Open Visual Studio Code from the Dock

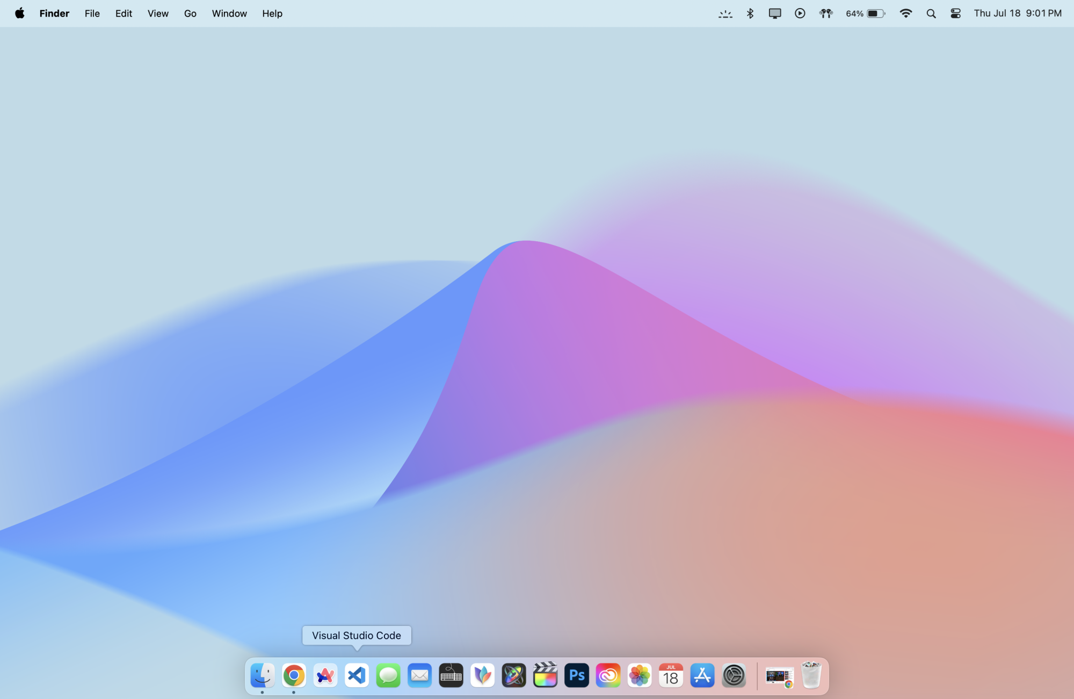(x=357, y=675)
